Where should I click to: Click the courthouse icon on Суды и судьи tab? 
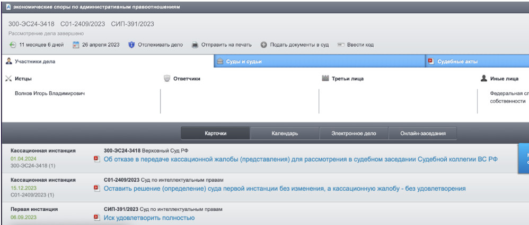pyautogui.click(x=220, y=62)
